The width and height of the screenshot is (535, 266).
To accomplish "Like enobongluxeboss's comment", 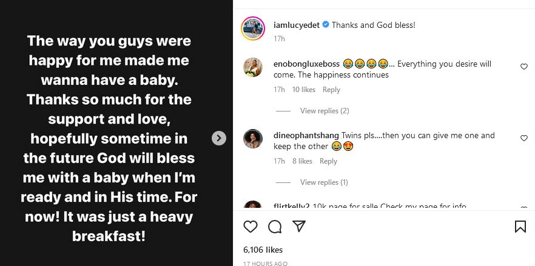I will (x=524, y=67).
